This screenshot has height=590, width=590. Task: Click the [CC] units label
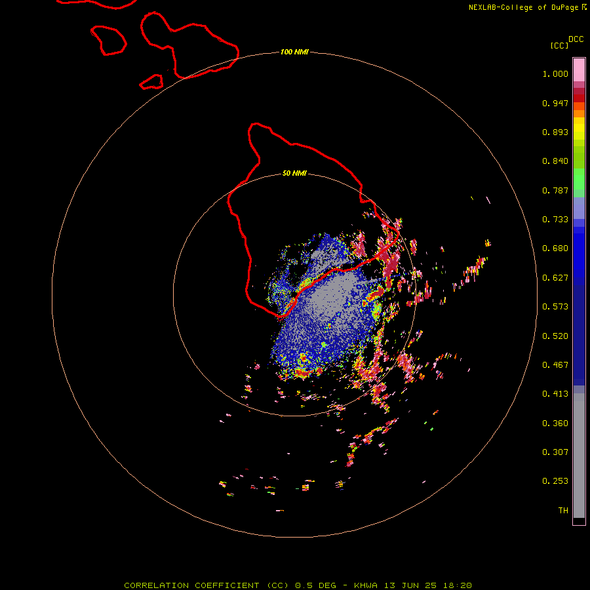point(559,45)
